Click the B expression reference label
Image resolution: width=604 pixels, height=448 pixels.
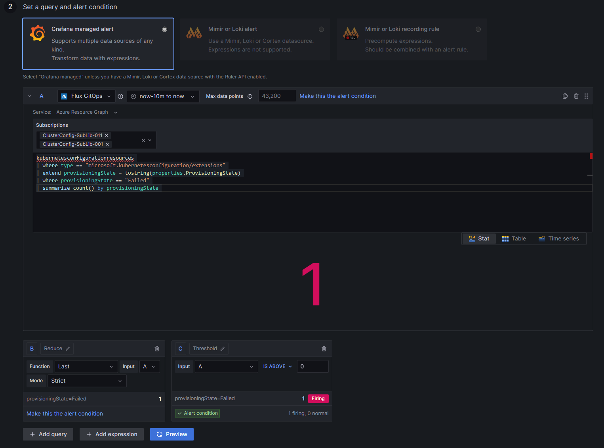(x=32, y=349)
